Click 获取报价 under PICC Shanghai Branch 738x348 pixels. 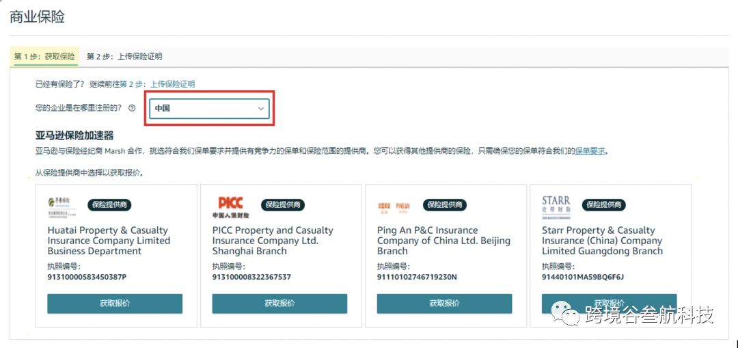pos(279,304)
